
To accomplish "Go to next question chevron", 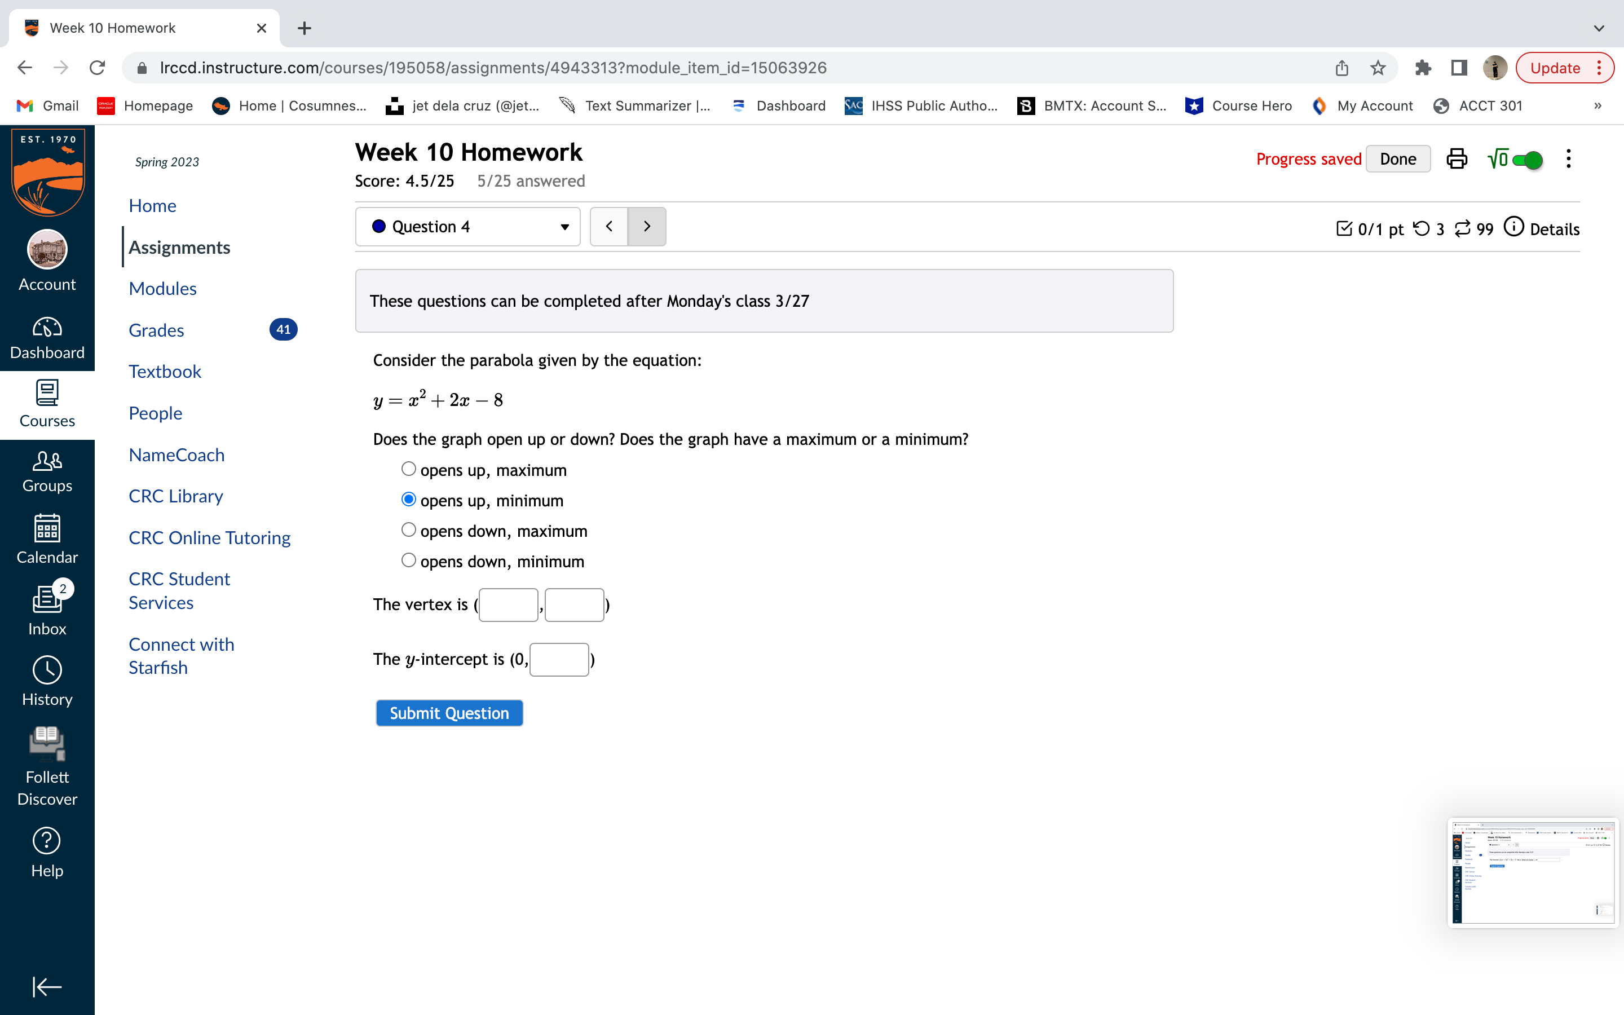I will (647, 227).
